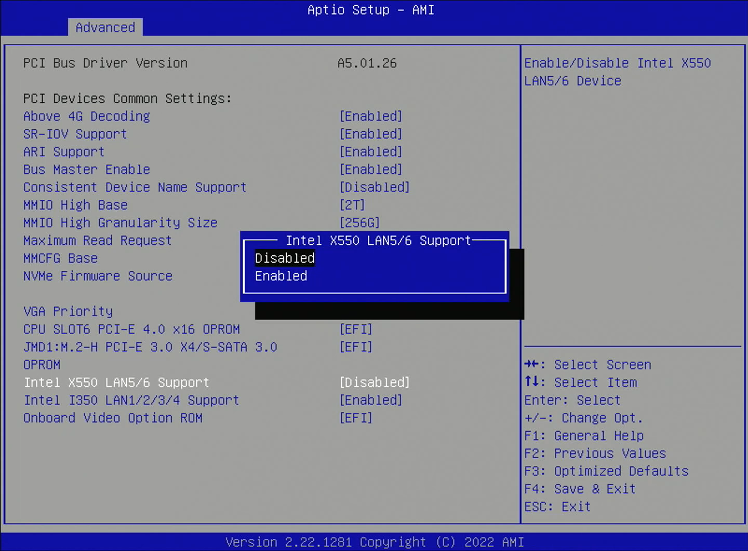Change SR-IOV Support [Enabled] value

(371, 134)
